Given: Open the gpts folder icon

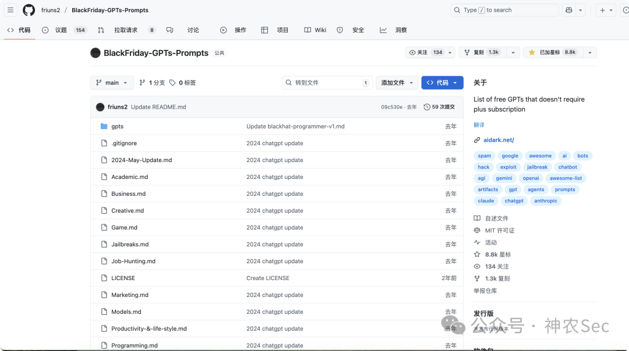Looking at the screenshot, I should coord(104,126).
